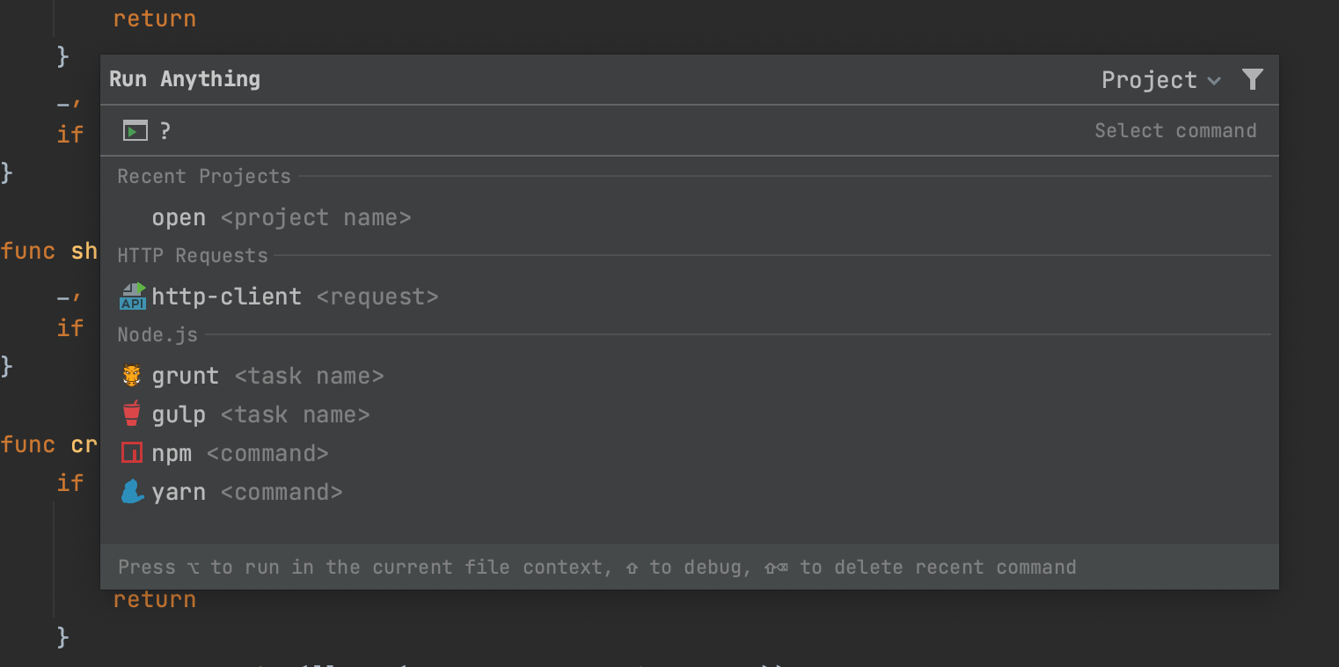This screenshot has width=1339, height=667.
Task: Click the Run Anything popup title
Action: click(185, 79)
